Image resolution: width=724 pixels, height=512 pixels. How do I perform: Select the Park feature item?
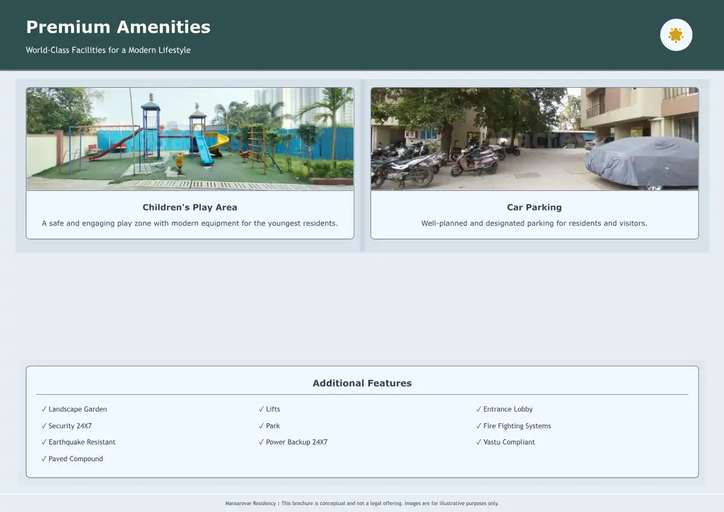click(x=270, y=426)
